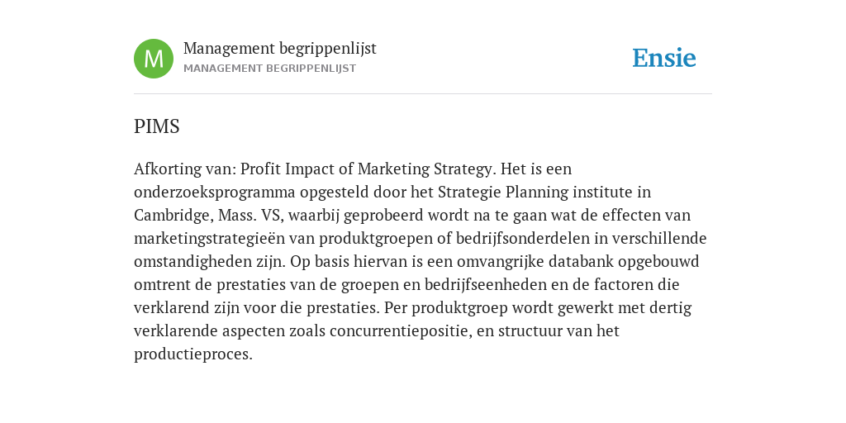Click the PIMS heading

[x=156, y=126]
